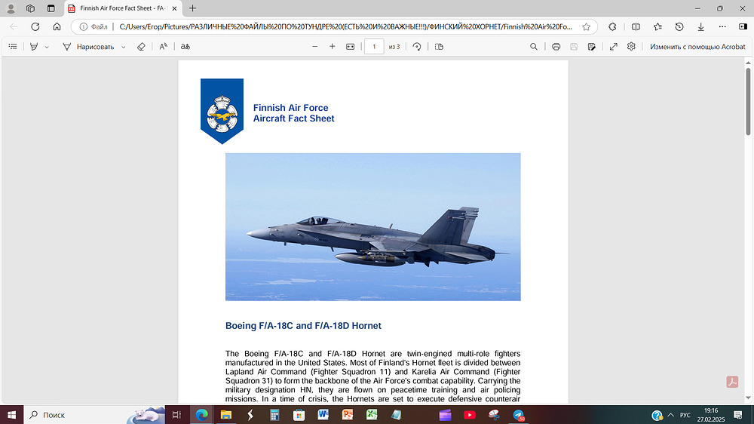
Task: Toggle the page view layout button
Action: [x=440, y=47]
